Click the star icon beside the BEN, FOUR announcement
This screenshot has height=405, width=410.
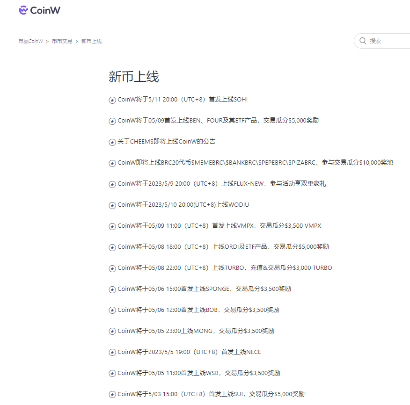(x=112, y=121)
